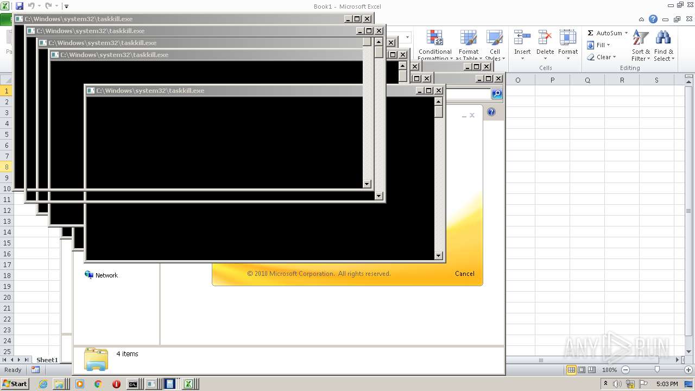Open Sort & Filter menu

(x=641, y=46)
